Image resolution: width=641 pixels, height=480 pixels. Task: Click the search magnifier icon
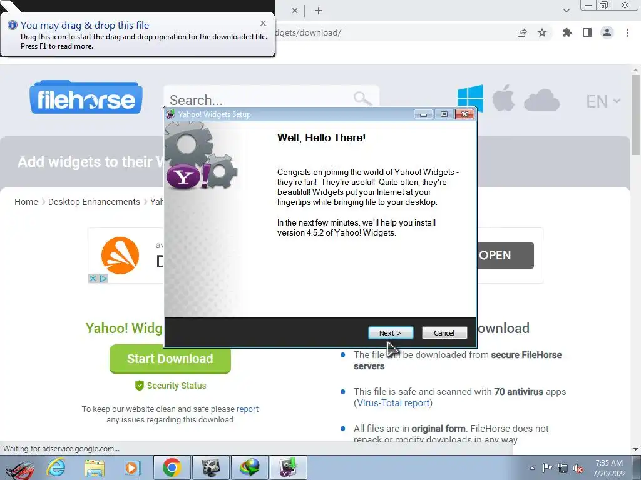[362, 98]
